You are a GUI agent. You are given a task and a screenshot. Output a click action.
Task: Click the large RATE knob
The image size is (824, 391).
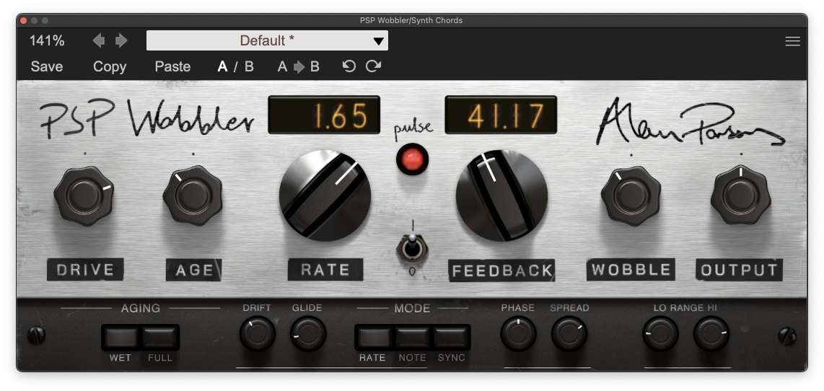[325, 195]
